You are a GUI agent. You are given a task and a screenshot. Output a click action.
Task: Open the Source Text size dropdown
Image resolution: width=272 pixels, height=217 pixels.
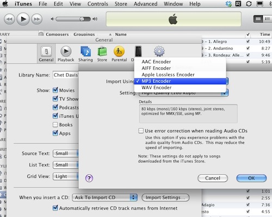[66, 154]
